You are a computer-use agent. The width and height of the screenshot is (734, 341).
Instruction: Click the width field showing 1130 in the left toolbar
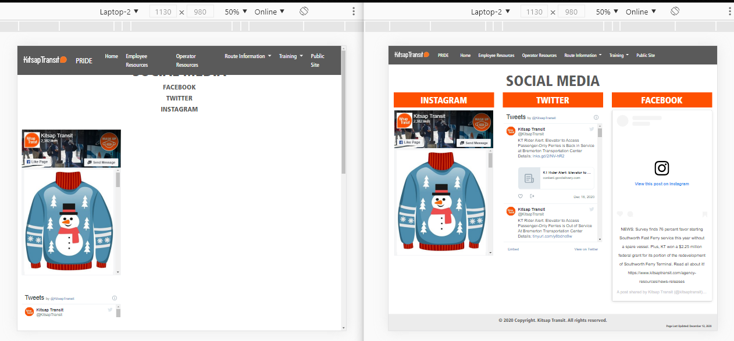(x=163, y=12)
